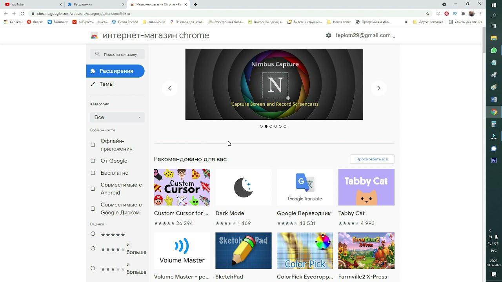Viewport: 502px width, 282px height.
Task: Open the tab search dropdown
Action: click(x=444, y=4)
